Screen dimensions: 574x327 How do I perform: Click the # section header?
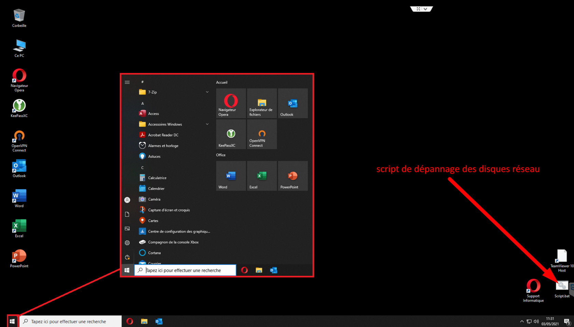pyautogui.click(x=142, y=82)
